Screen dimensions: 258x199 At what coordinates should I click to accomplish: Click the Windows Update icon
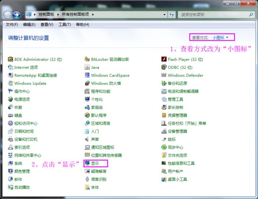click(11, 83)
